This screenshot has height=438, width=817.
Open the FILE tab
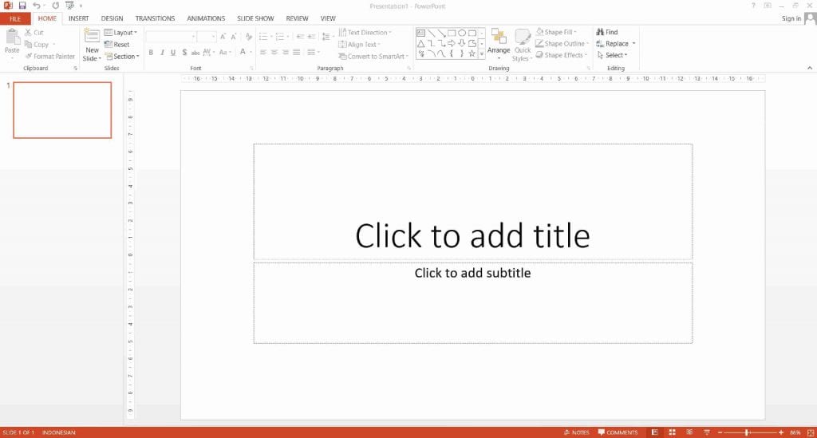click(x=15, y=19)
